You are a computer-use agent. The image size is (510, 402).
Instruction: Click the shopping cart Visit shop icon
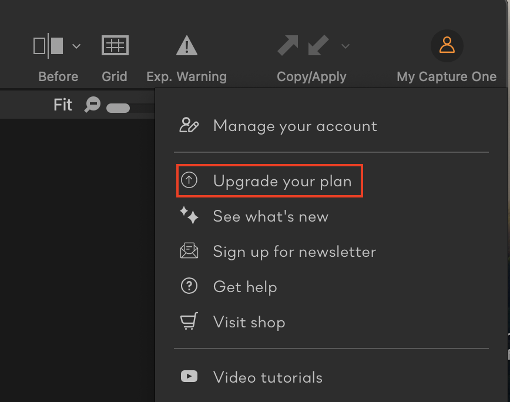coord(189,321)
